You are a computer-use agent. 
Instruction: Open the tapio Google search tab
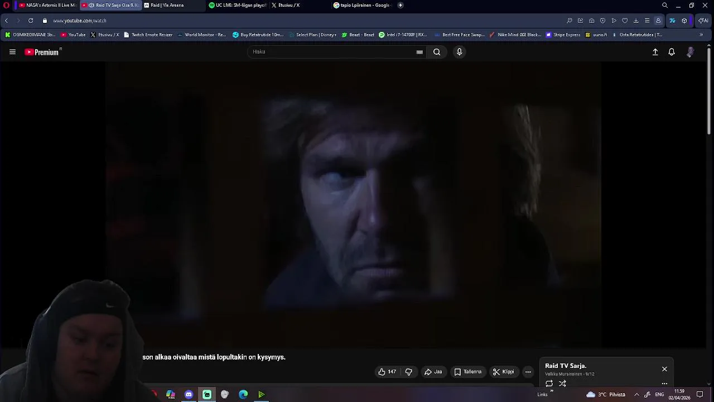point(362,5)
